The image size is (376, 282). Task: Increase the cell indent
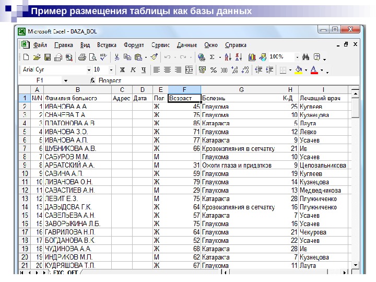(x=269, y=70)
